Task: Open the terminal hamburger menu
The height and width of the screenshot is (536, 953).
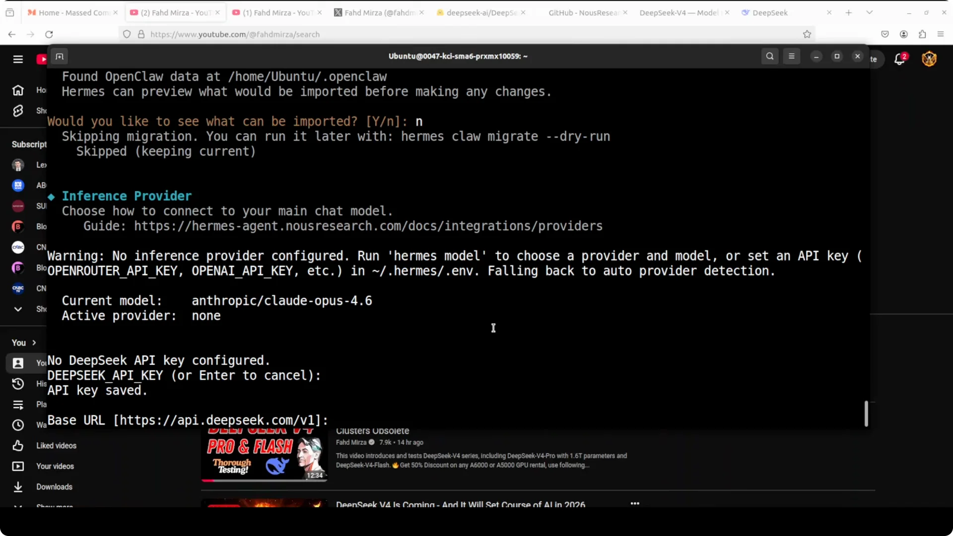Action: (792, 56)
